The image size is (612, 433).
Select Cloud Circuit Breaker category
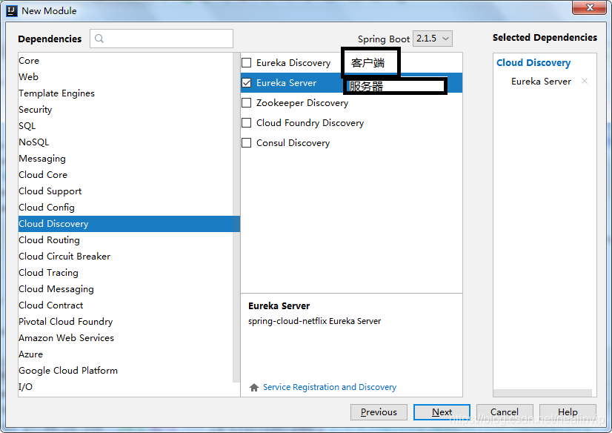125,257
